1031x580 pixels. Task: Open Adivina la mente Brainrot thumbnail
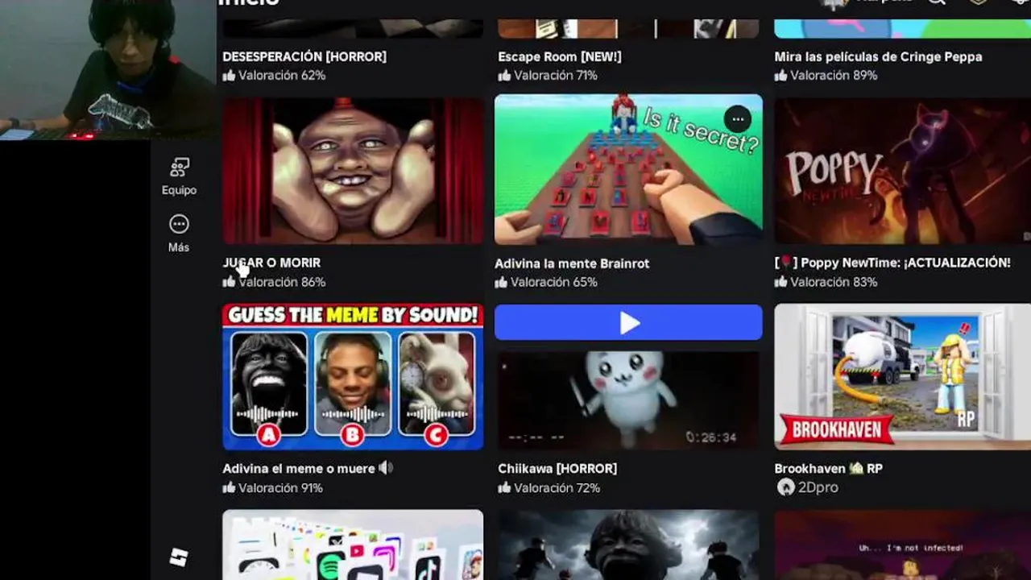(x=628, y=170)
